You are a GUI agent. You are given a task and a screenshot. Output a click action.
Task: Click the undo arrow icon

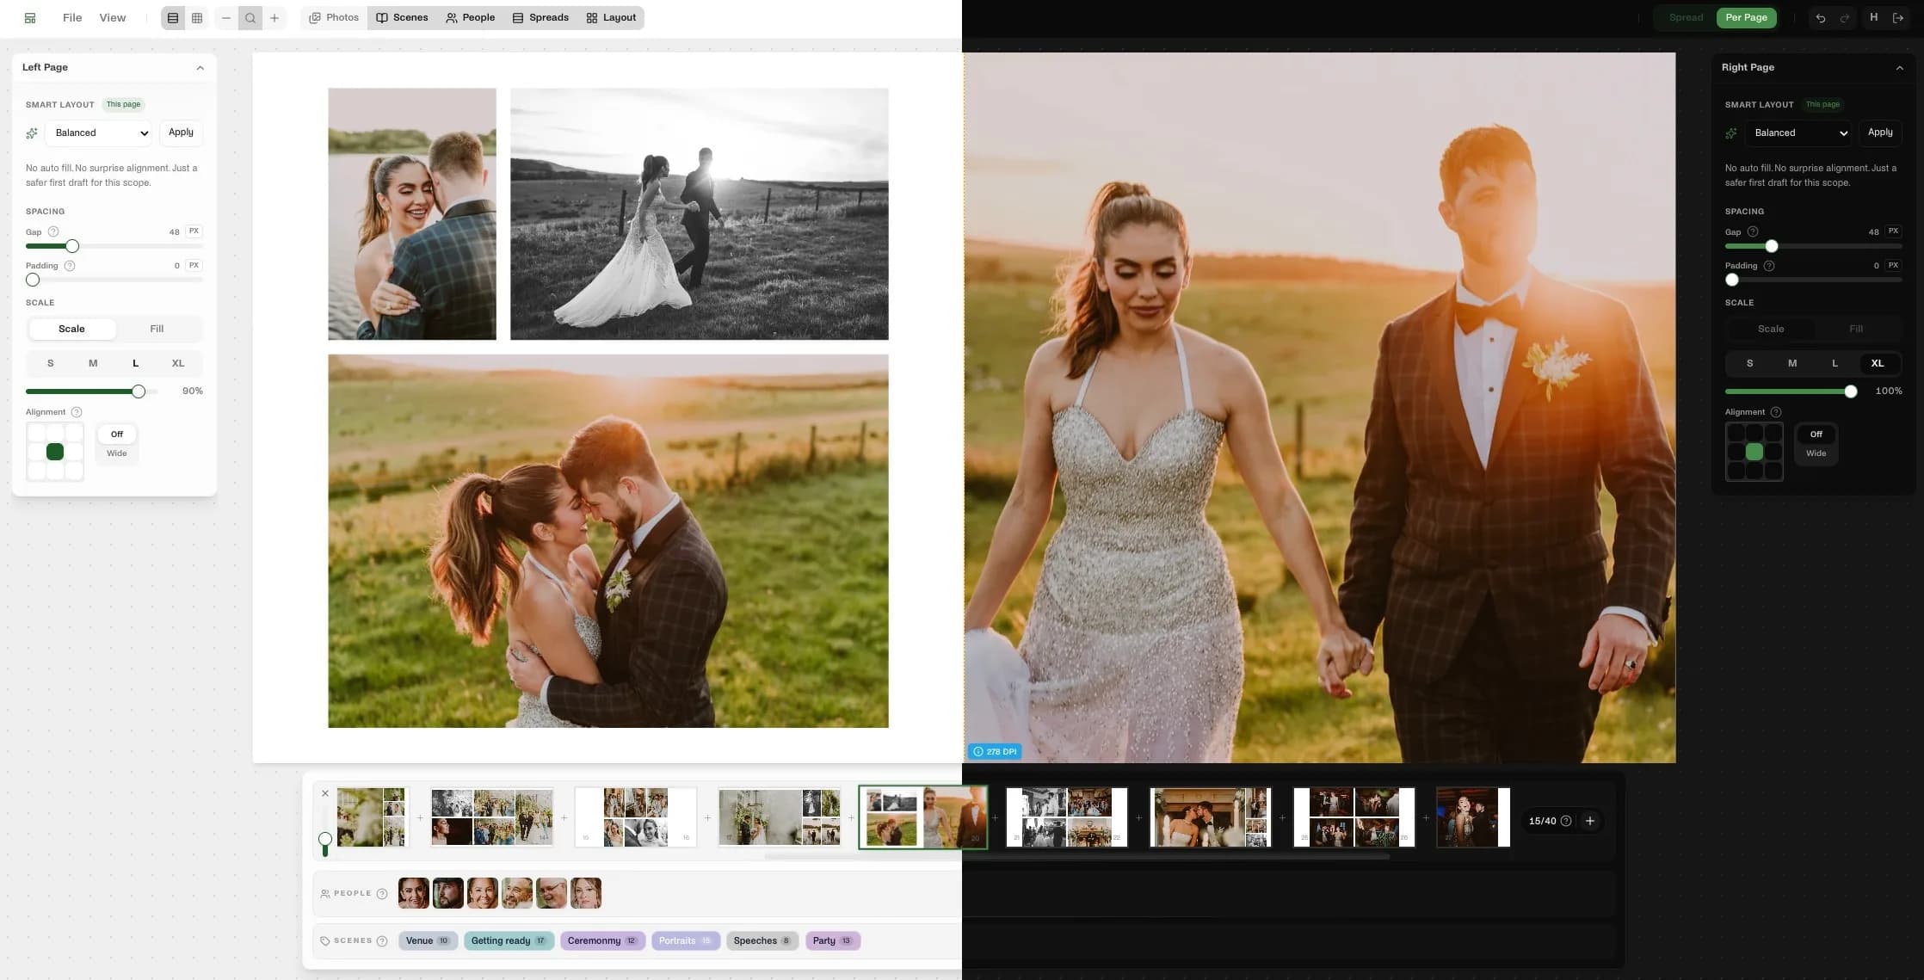(1820, 18)
